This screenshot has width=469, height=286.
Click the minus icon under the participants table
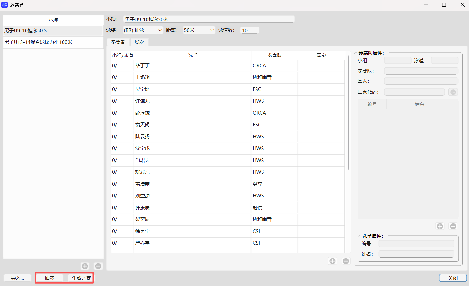click(346, 261)
